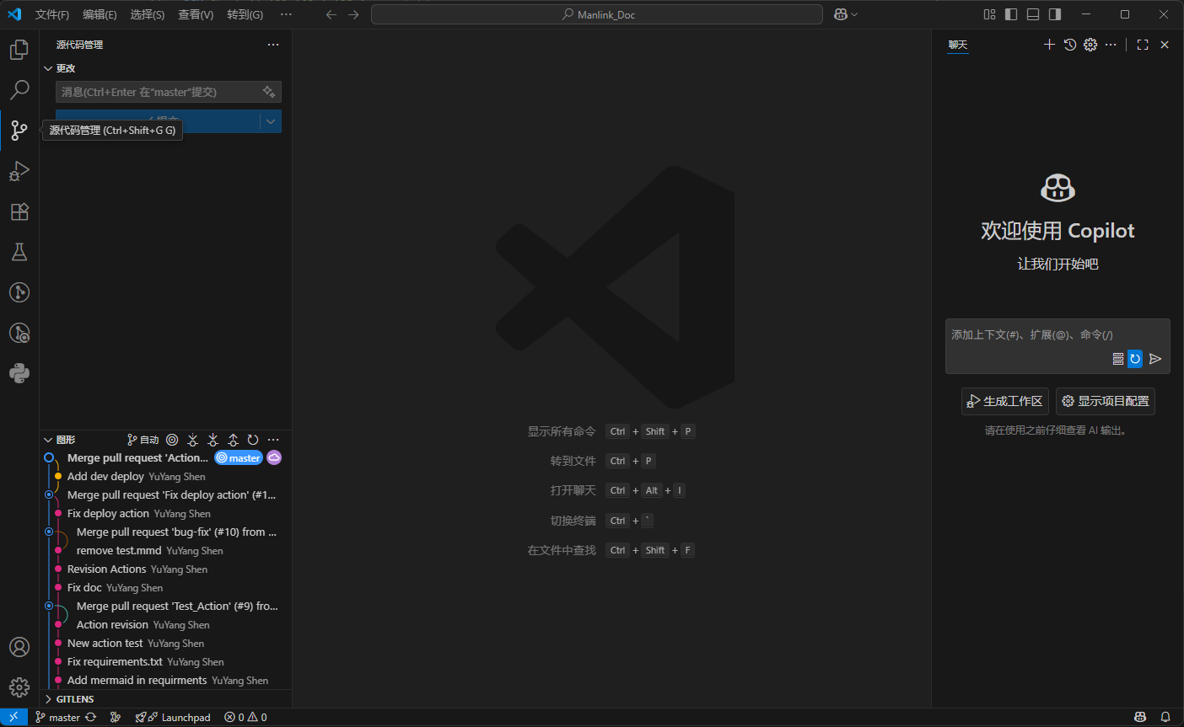
Task: Toggle the primary side bar layout
Action: pyautogui.click(x=1011, y=14)
